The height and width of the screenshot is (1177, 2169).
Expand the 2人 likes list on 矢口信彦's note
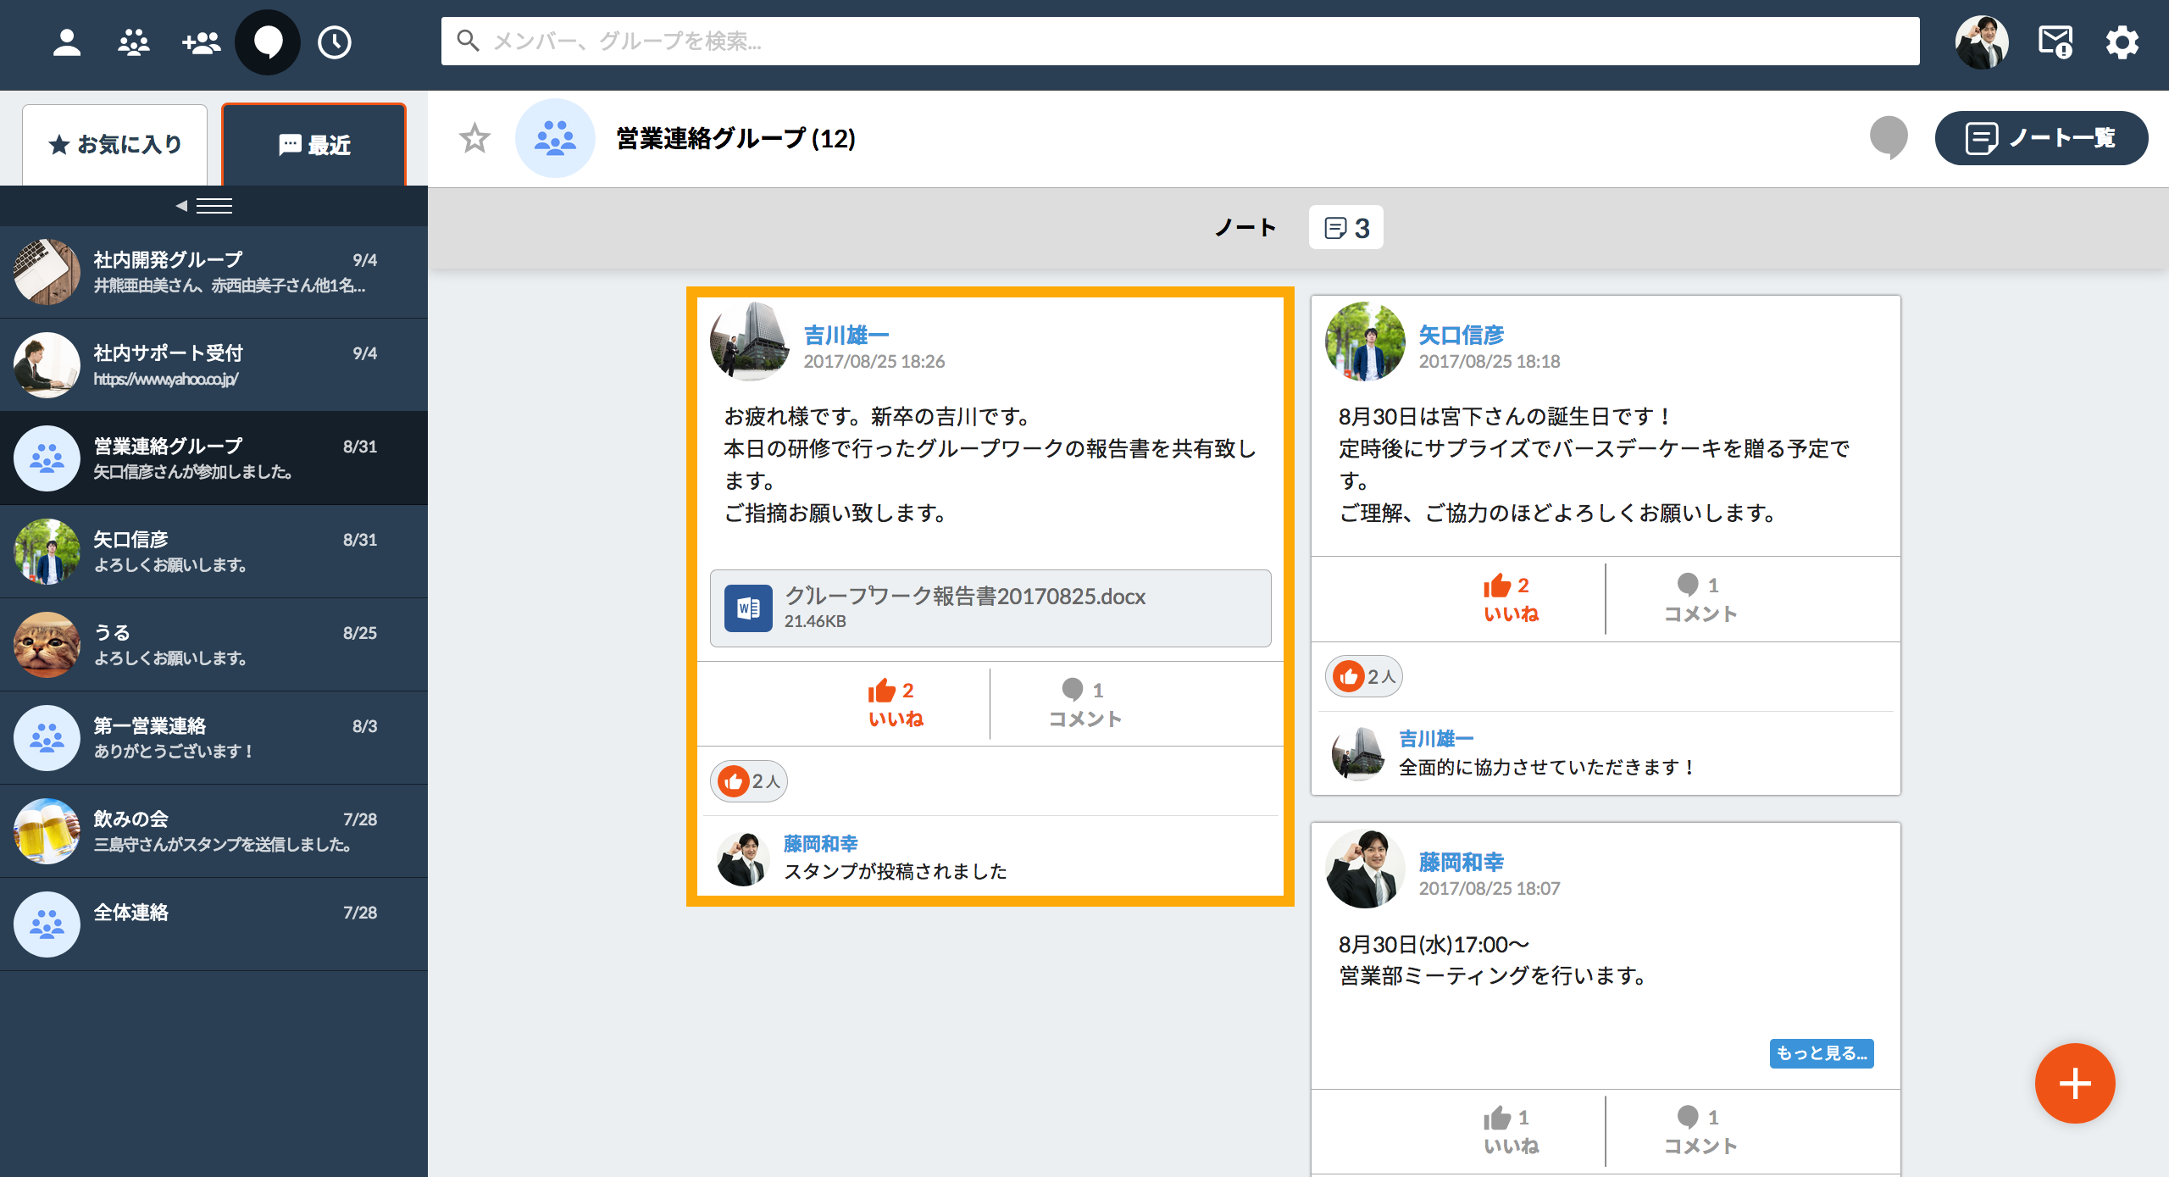(x=1363, y=676)
